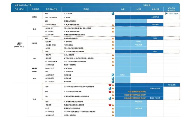The image size is (191, 117).
Task: Click the NDA/BLA 递交/获批 column header
Action: (x=171, y=9)
